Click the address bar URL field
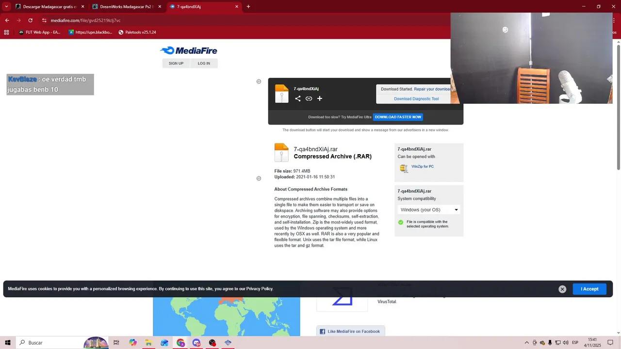 [x=243, y=20]
